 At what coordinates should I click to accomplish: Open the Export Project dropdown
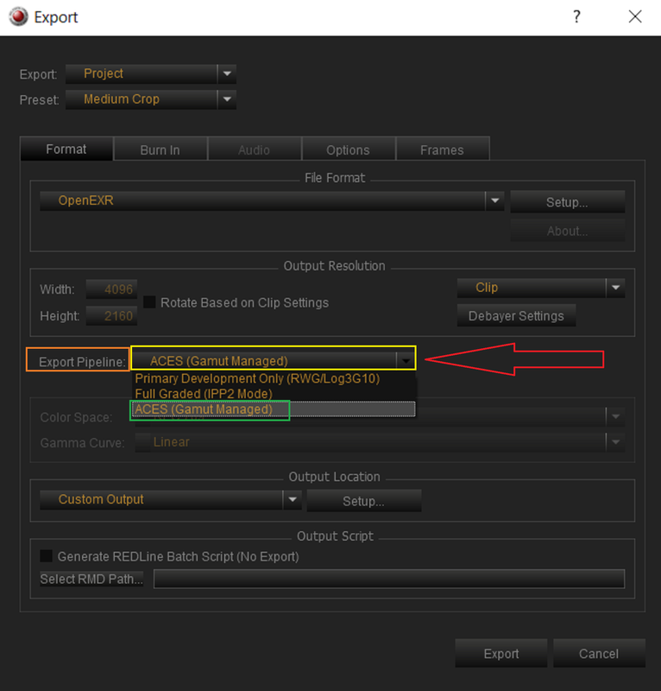pyautogui.click(x=151, y=73)
